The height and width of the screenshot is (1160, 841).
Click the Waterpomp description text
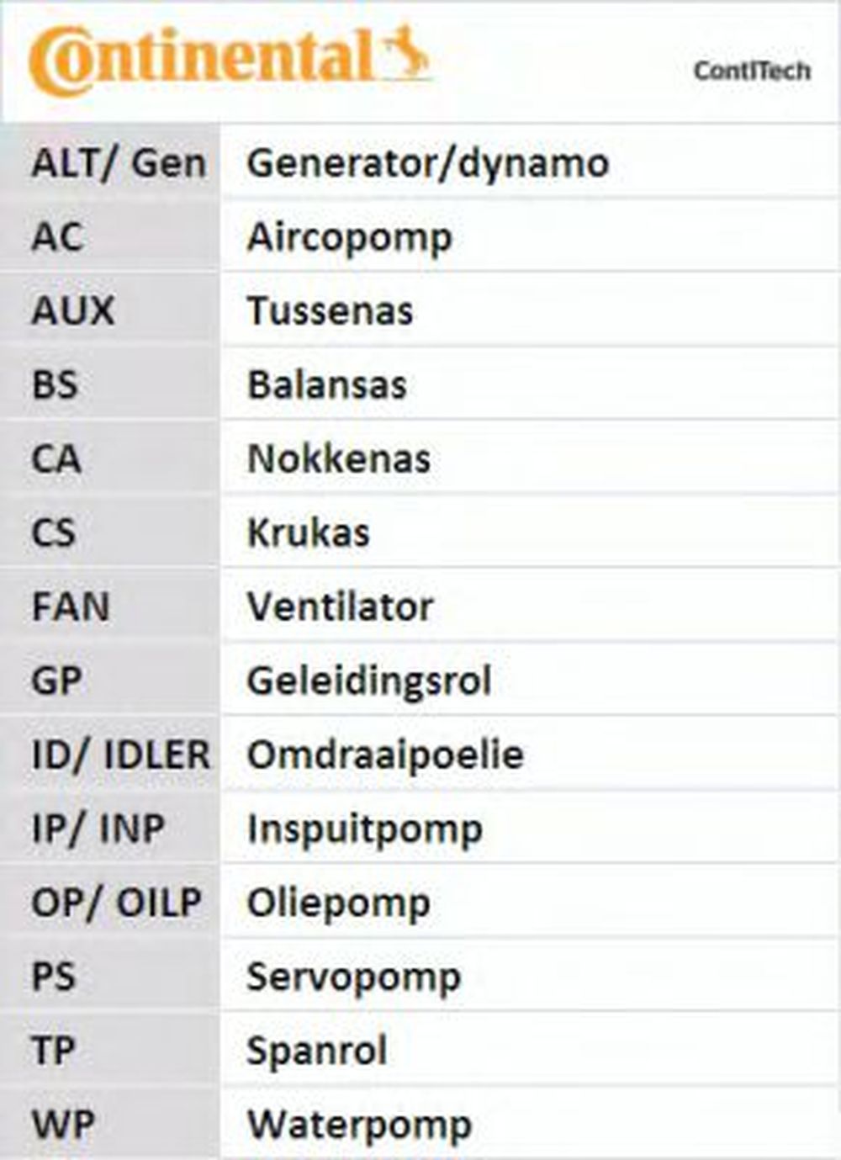[360, 1126]
